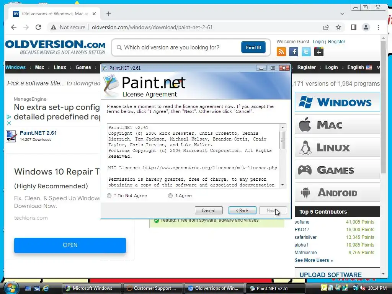Viewport: 392px width, 294px height.
Task: Select the I Agree radio button
Action: click(170, 196)
